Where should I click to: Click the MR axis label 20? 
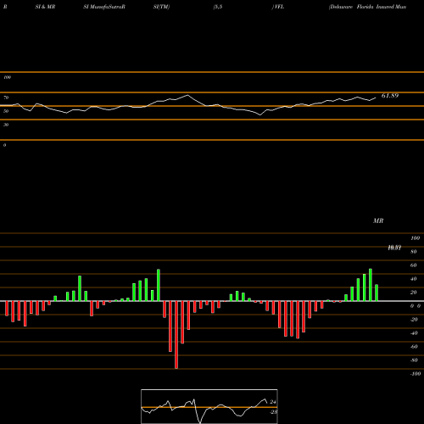point(414,293)
